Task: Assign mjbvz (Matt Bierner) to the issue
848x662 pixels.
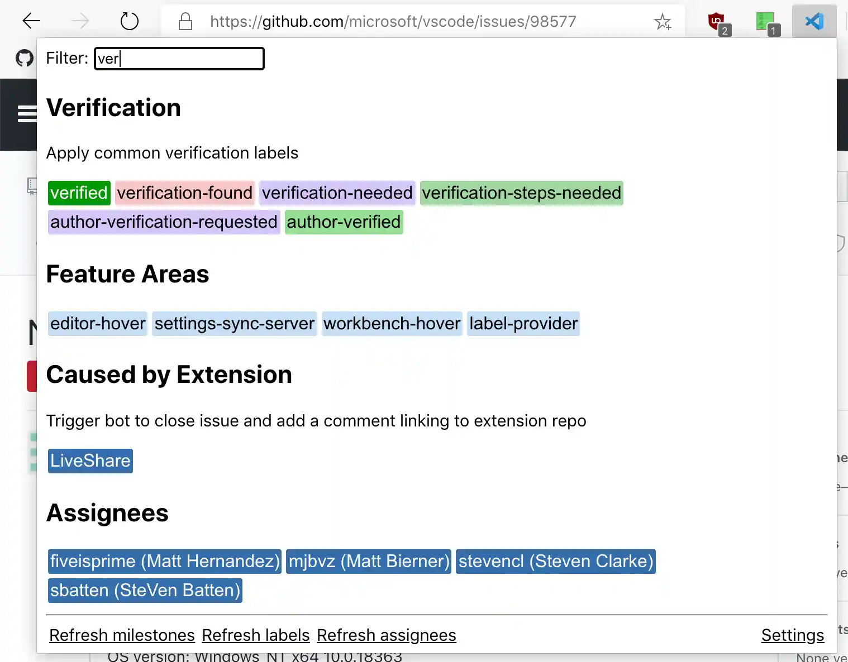Action: point(368,561)
